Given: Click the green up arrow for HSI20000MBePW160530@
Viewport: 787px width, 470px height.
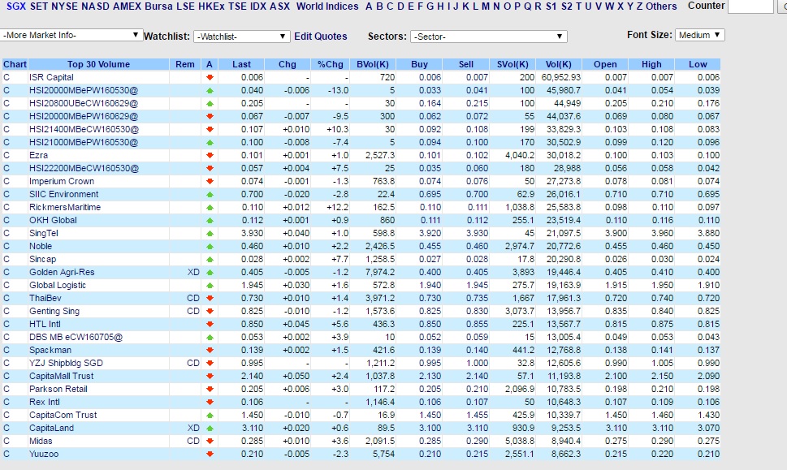Looking at the screenshot, I should click(x=210, y=90).
